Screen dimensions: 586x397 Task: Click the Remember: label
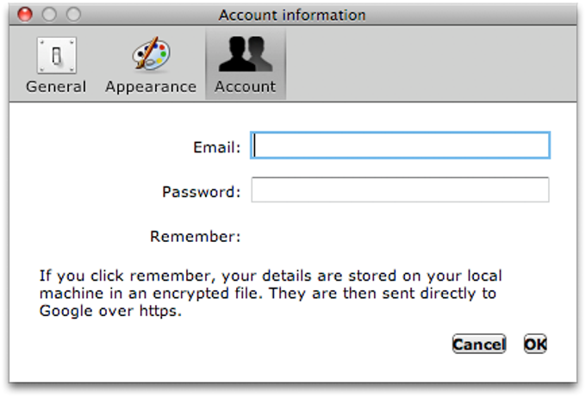[196, 237]
